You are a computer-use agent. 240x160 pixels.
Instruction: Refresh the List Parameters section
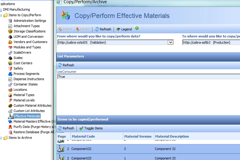66,65
